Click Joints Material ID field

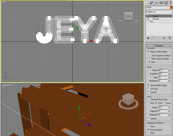[x=163, y=115]
